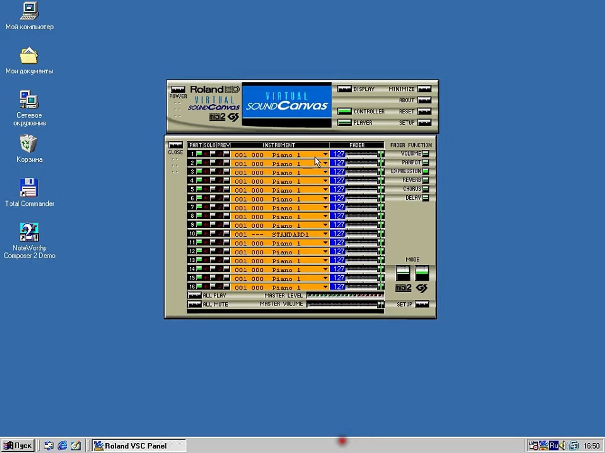Viewport: 605px width, 453px height.
Task: Select EXPRESSION fader function
Action: pos(426,171)
